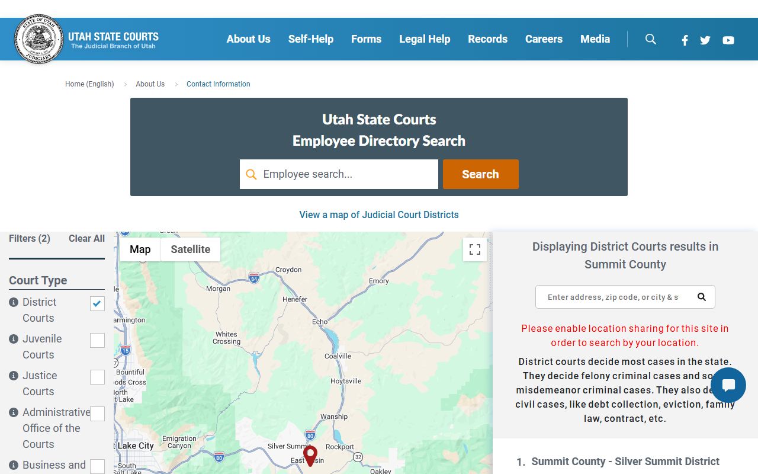Toggle fullscreen map view

pyautogui.click(x=475, y=249)
